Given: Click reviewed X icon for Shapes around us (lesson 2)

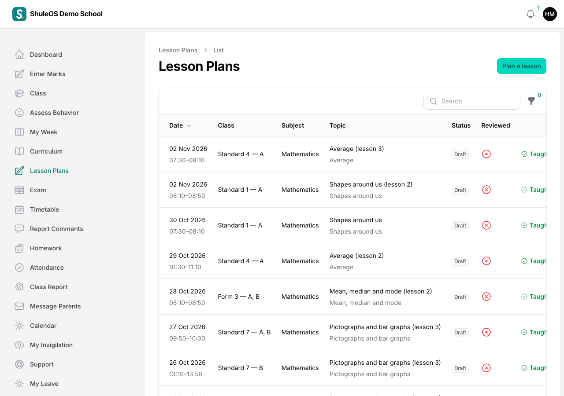Looking at the screenshot, I should [486, 190].
